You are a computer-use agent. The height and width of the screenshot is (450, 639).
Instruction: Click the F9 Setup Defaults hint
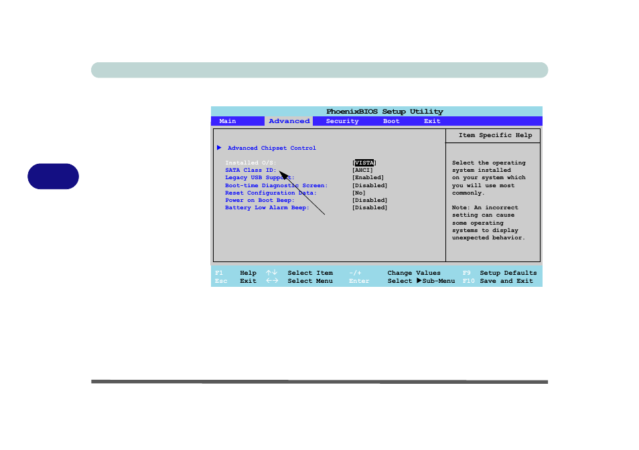coord(500,273)
